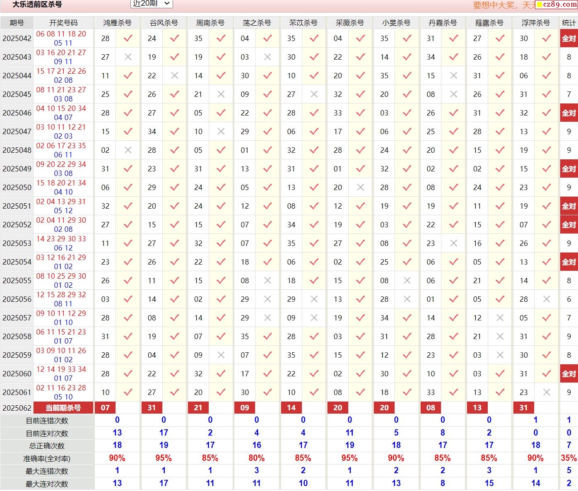Click the X mark for 丹霞杀号 in issue 2025044
Screen dimensions: 578x491
click(x=453, y=76)
